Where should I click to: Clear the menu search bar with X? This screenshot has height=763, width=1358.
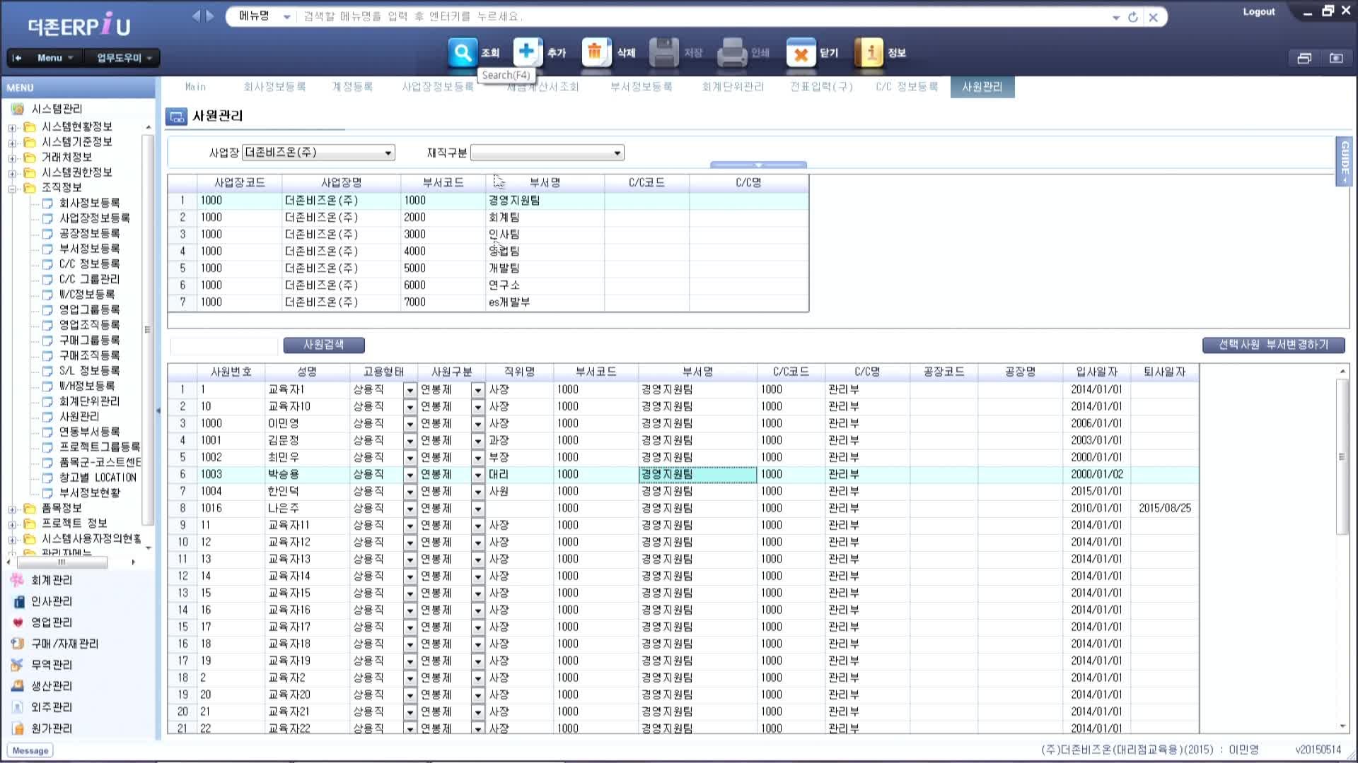pyautogui.click(x=1153, y=17)
